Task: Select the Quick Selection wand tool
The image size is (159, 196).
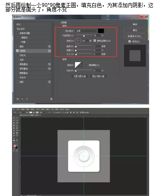Action: coord(17,121)
